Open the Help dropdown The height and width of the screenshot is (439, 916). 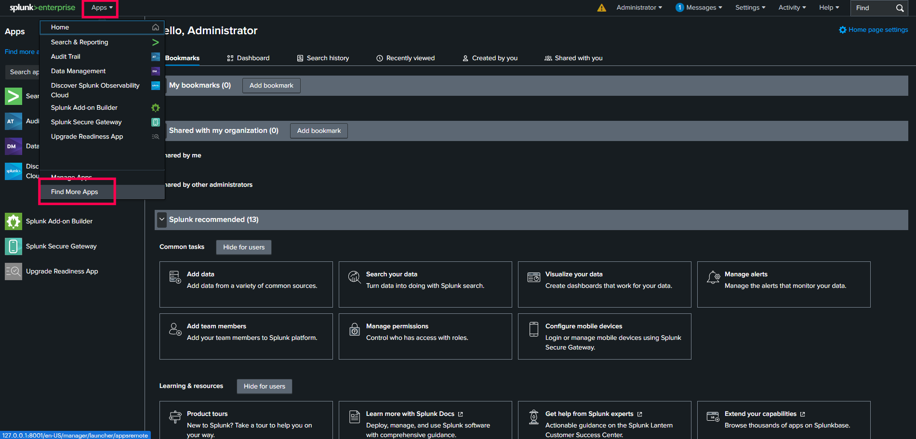(x=828, y=8)
